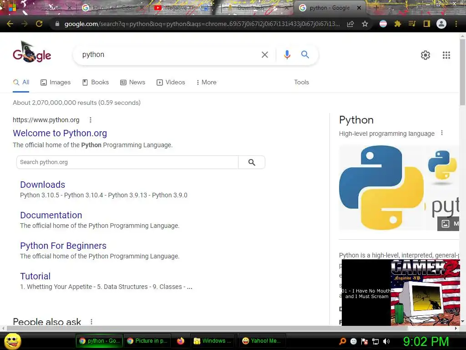Viewport: 466px width, 350px height.
Task: Switch to the Downloads browser tab
Action: [251, 8]
